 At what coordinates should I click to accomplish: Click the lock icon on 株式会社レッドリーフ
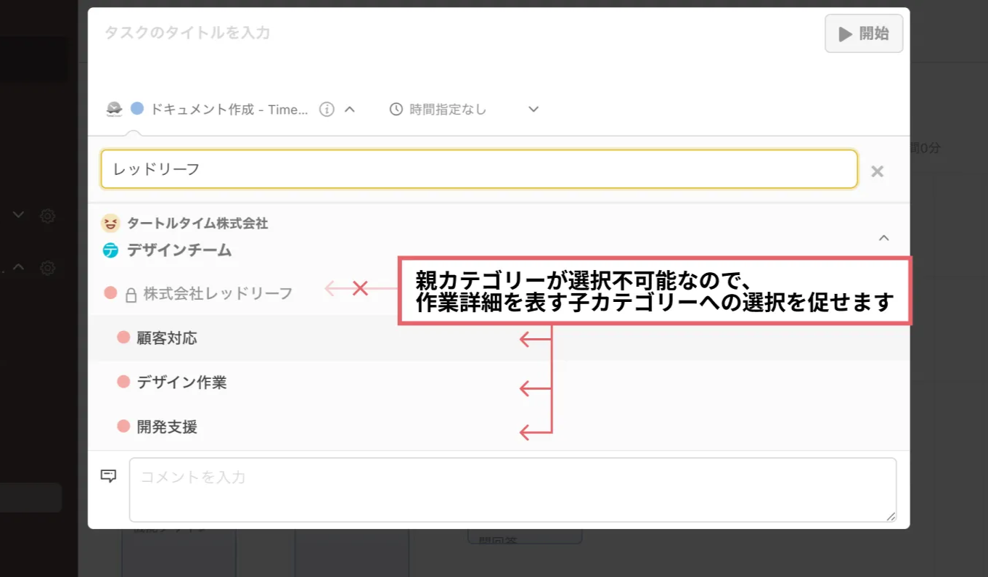pyautogui.click(x=131, y=294)
